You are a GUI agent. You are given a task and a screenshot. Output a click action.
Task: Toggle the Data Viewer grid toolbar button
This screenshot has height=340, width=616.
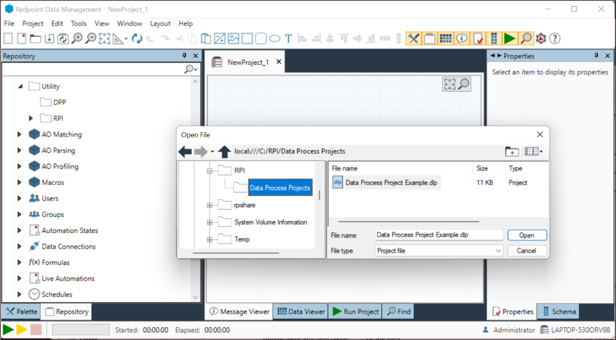point(445,39)
